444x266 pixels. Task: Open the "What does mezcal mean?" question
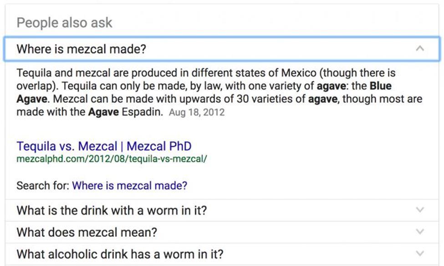(87, 232)
